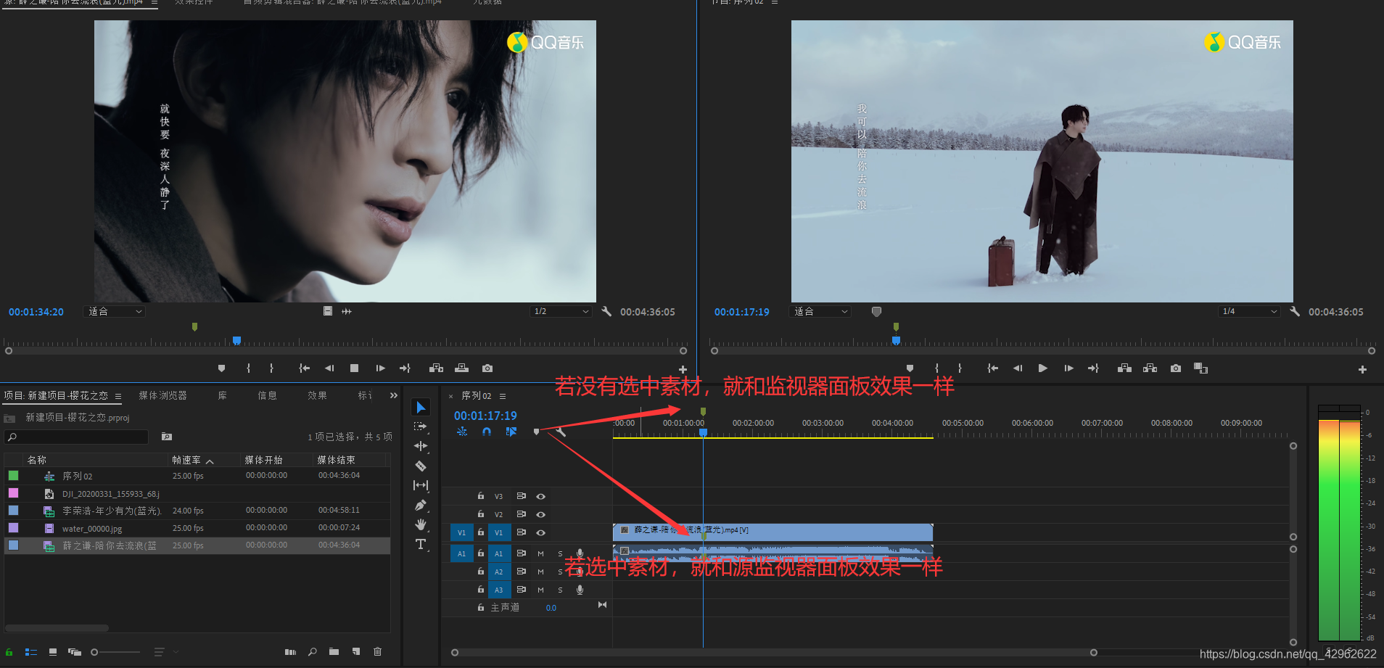Open 效果 tab
The image size is (1384, 668).
click(x=317, y=395)
